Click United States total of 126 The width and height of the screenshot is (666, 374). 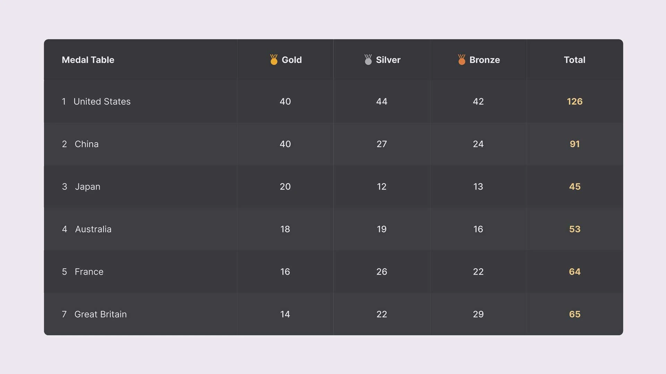coord(574,101)
